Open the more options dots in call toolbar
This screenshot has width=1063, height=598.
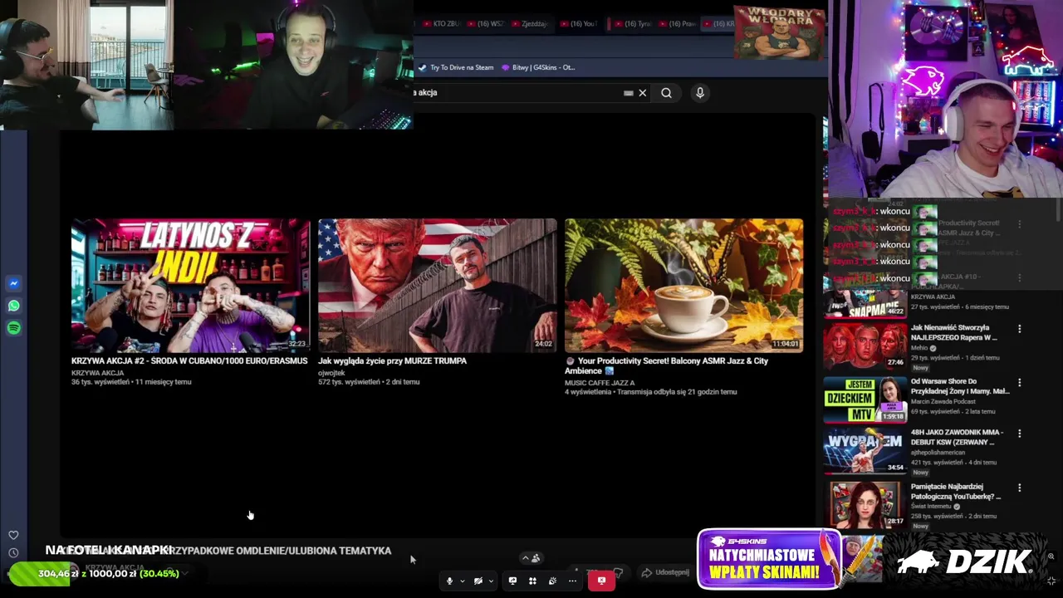(x=572, y=581)
